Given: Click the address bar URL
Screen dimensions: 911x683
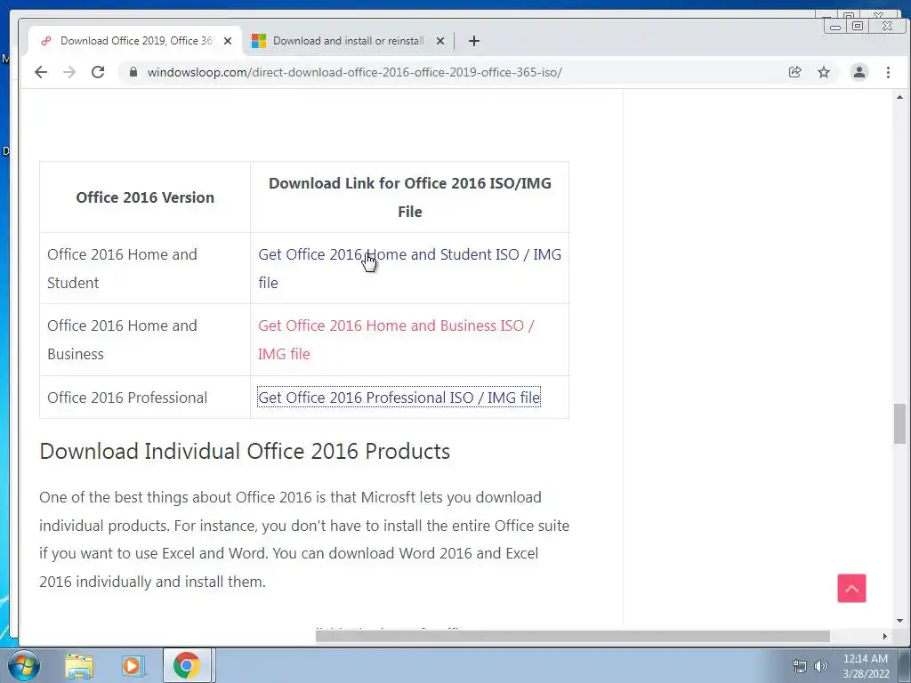Looking at the screenshot, I should [x=354, y=72].
